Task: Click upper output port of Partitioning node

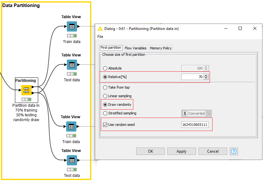Action: point(33,87)
